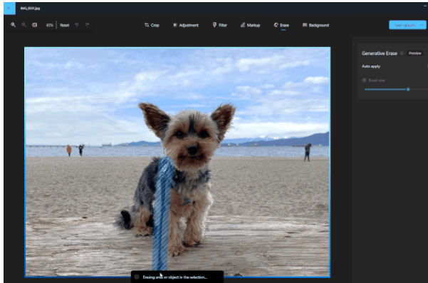Zoom in with the magnifier plus icon
Viewport: 428px width, 283px height.
pyautogui.click(x=13, y=25)
